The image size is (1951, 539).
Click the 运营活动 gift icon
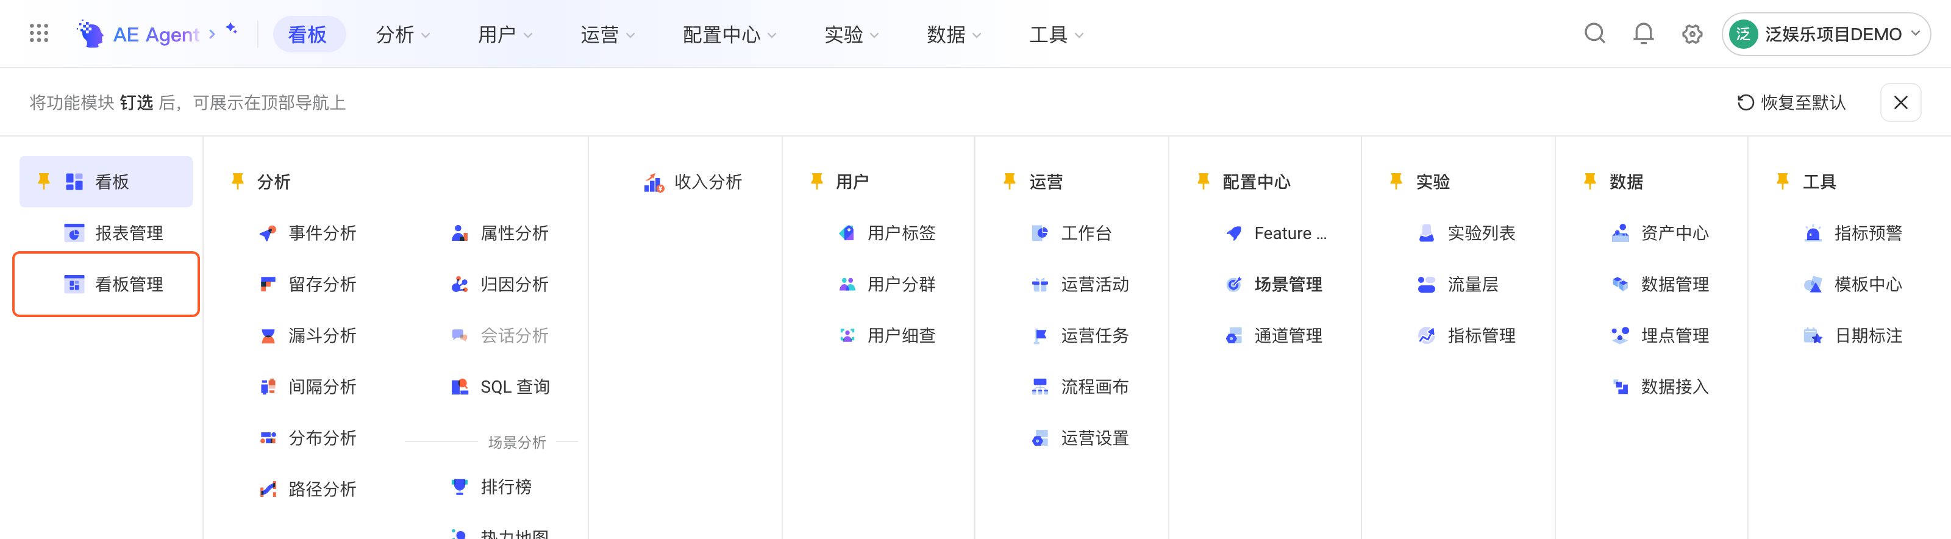(x=1040, y=284)
